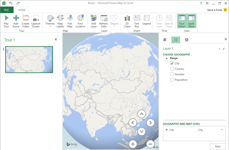Click the Next button
The height and width of the screenshot is (150, 229).
tap(218, 147)
